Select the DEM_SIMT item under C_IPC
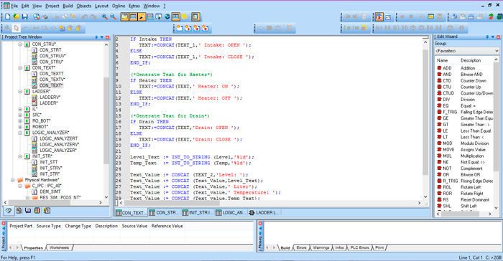This screenshot has width=503, height=261. pos(50,191)
